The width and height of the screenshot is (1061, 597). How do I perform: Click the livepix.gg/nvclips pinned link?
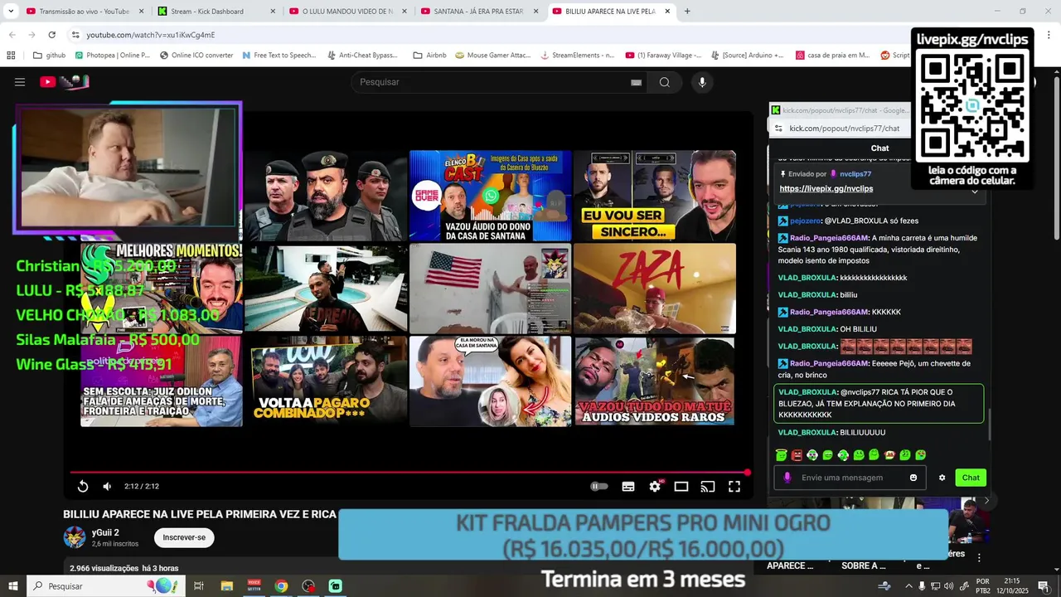coord(826,188)
